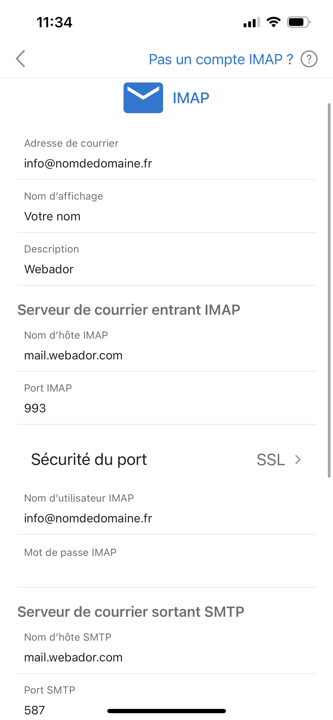Tap the back arrow chevron
This screenshot has width=333, height=720.
[20, 59]
